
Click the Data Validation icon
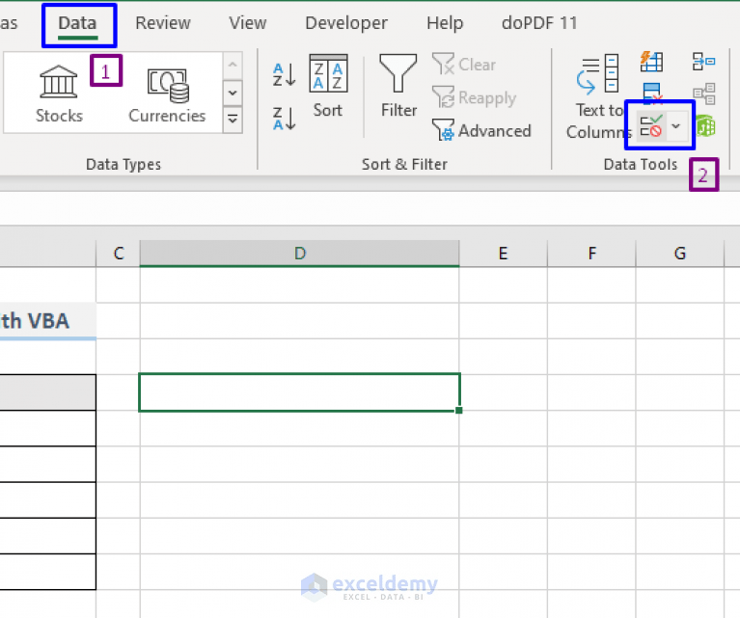point(651,126)
